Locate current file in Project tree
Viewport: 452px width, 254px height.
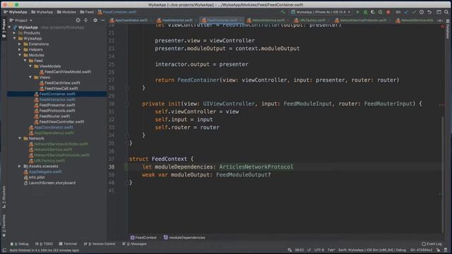coord(78,20)
